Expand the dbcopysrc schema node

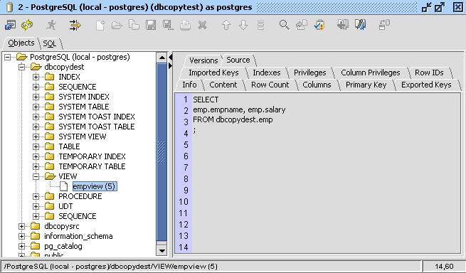[21, 226]
